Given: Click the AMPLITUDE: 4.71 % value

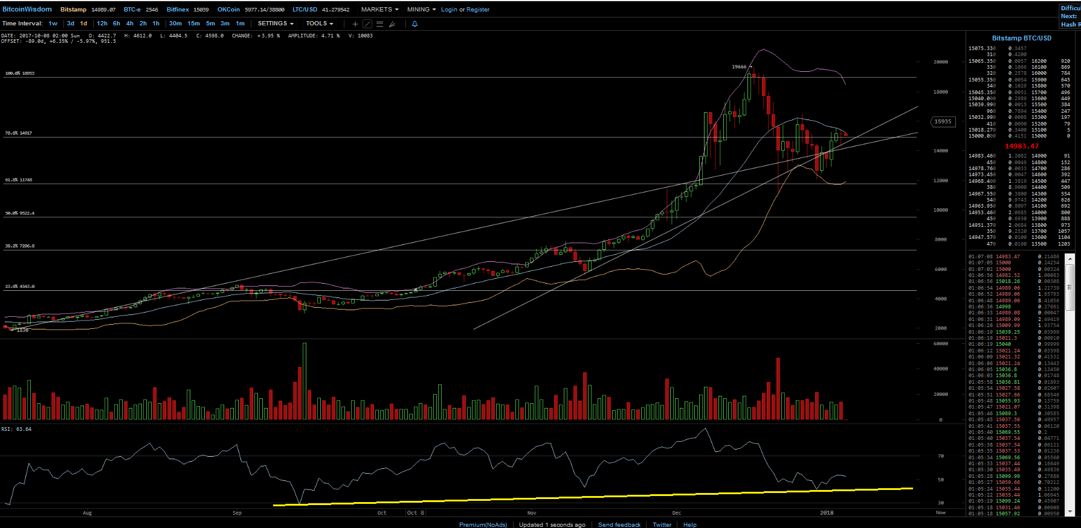Looking at the screenshot, I should point(314,36).
